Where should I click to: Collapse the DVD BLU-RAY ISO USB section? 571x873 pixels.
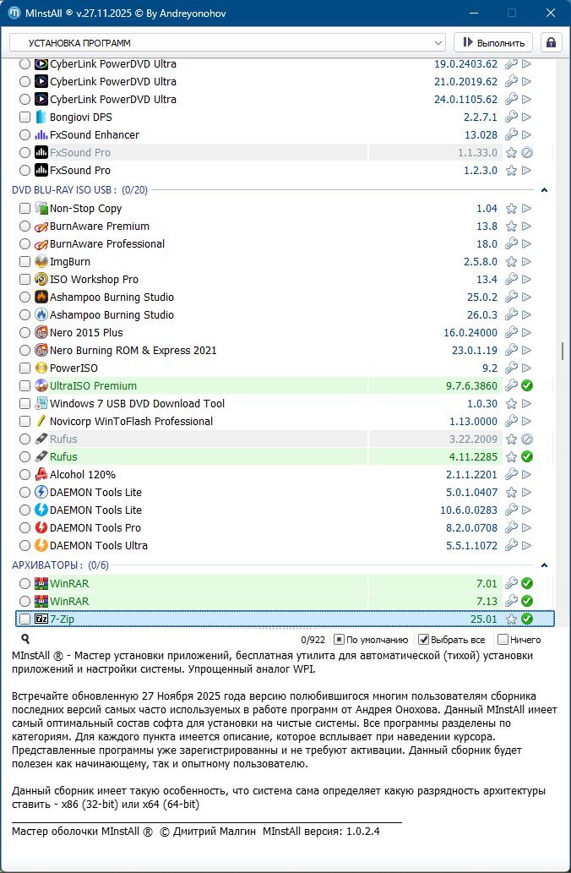point(545,190)
